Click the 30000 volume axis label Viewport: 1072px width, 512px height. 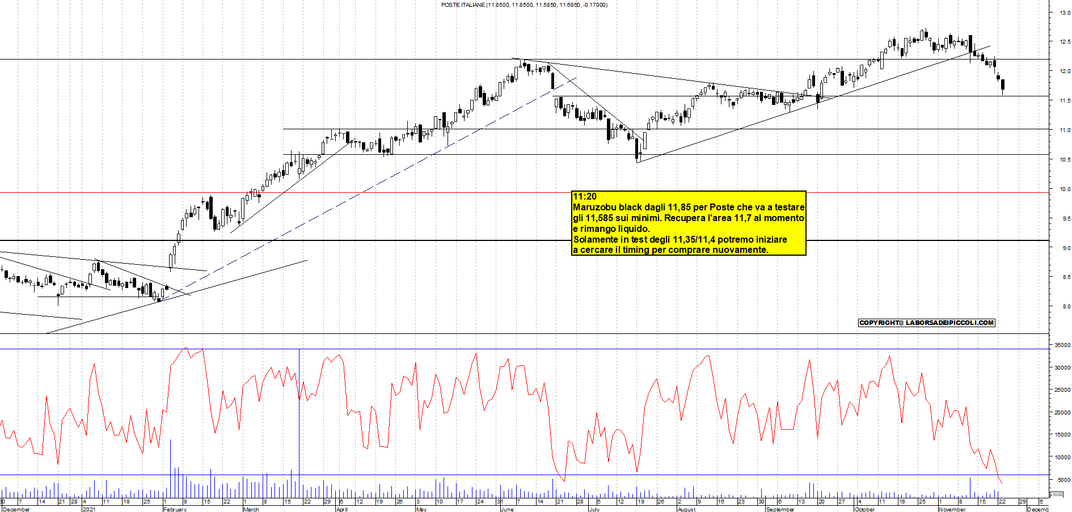pos(1062,368)
